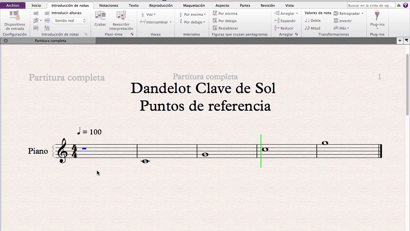Switch to the Vista tab
The width and height of the screenshot is (410, 231).
pyautogui.click(x=290, y=5)
